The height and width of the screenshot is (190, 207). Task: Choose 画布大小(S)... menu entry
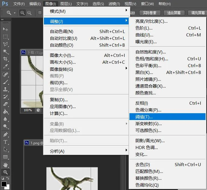86,62
